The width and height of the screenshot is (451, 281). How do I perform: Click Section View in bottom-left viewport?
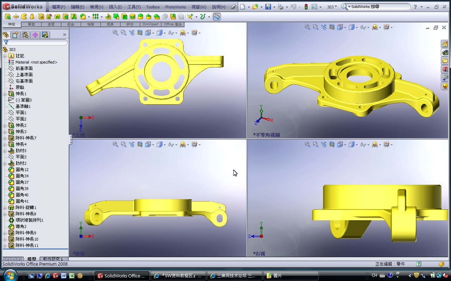coord(140,144)
